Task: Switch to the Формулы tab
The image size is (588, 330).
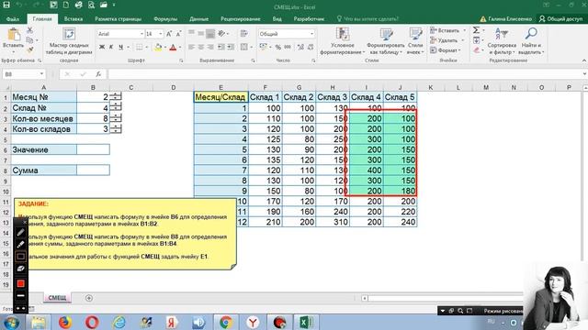Action: pos(165,18)
